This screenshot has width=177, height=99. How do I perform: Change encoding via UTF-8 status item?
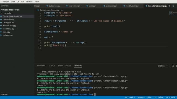pyautogui.click(x=149, y=97)
